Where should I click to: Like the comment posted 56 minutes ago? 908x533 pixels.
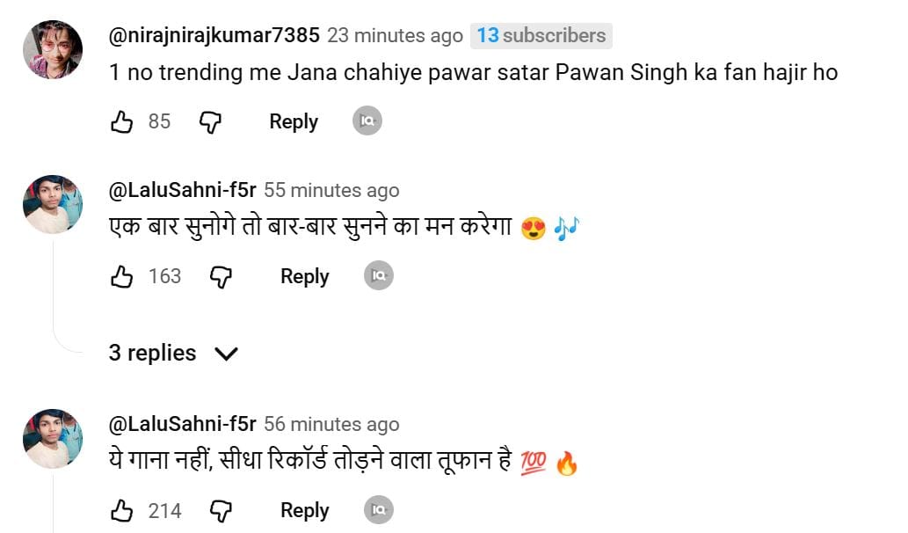(x=121, y=511)
